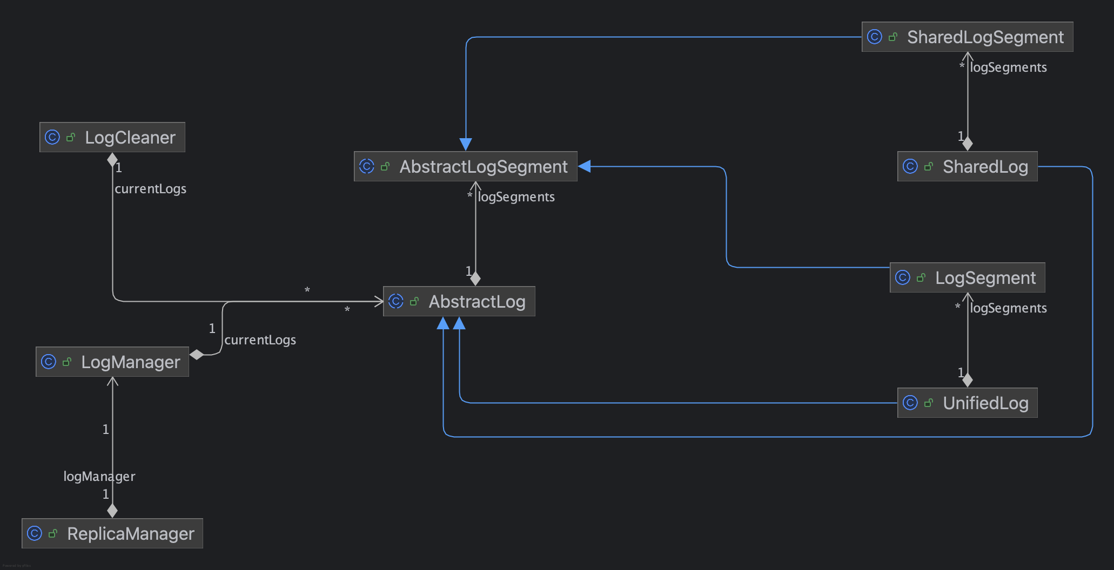Screen dimensions: 1114x570
Task: Click the public lock icon on ReplicaManager
Action: tap(53, 533)
